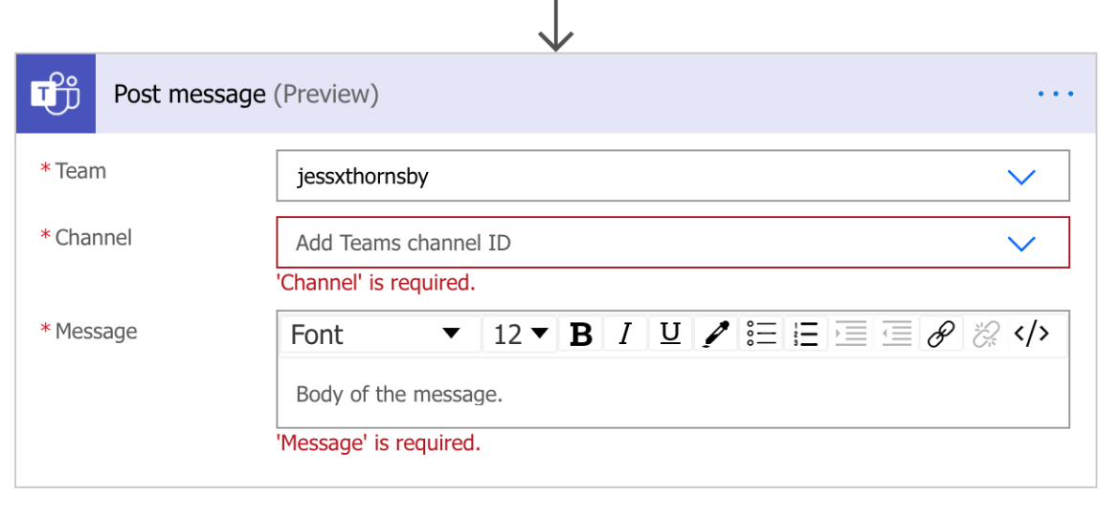This screenshot has height=517, width=1120.
Task: Switch to HTML code view
Action: [1031, 334]
